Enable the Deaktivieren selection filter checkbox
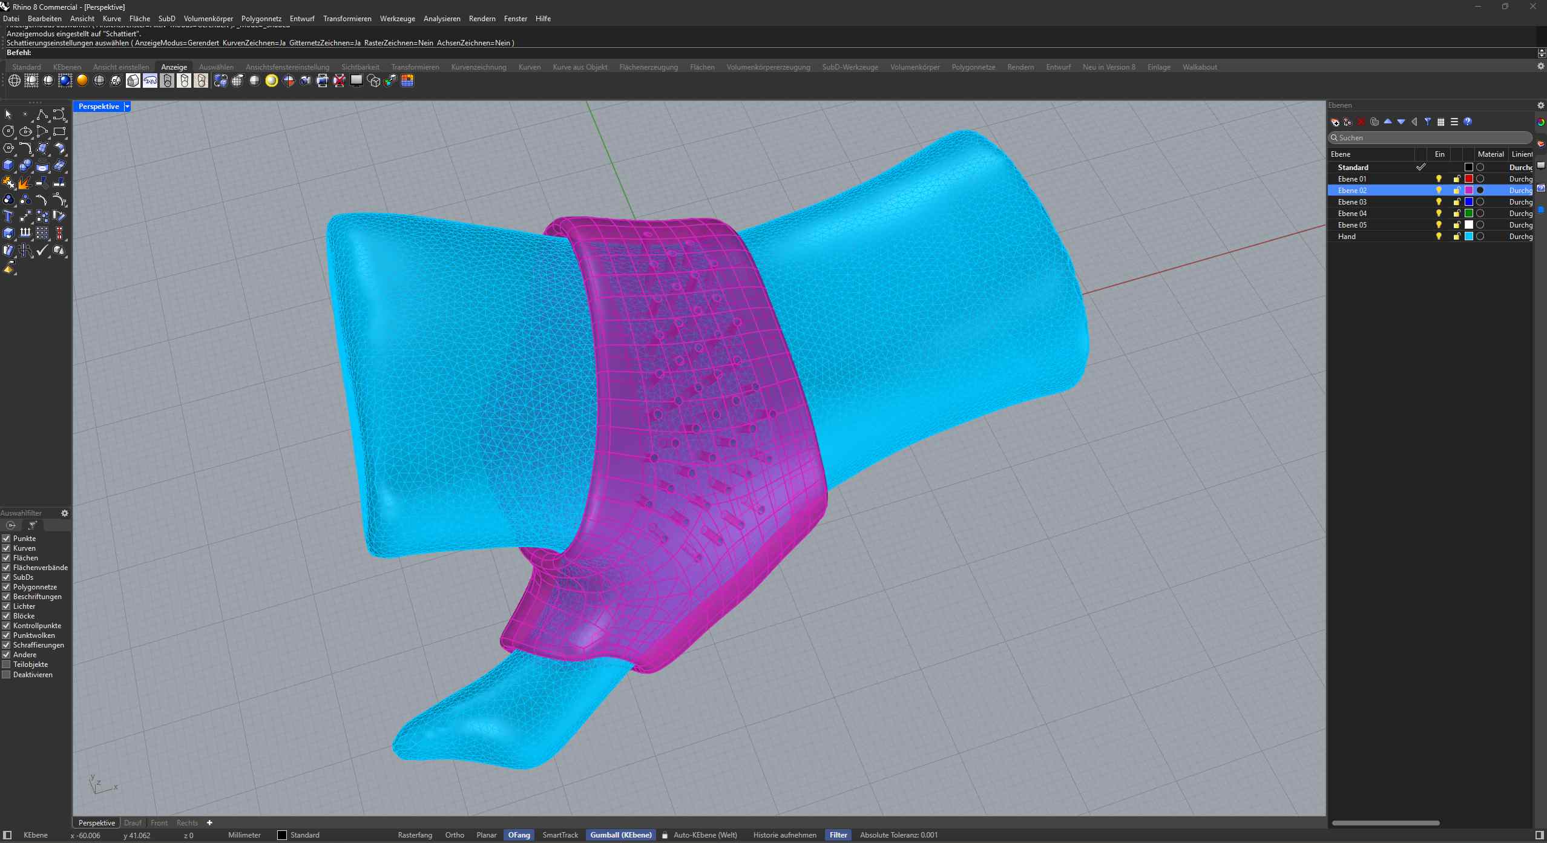Viewport: 1547px width, 843px height. pyautogui.click(x=6, y=675)
